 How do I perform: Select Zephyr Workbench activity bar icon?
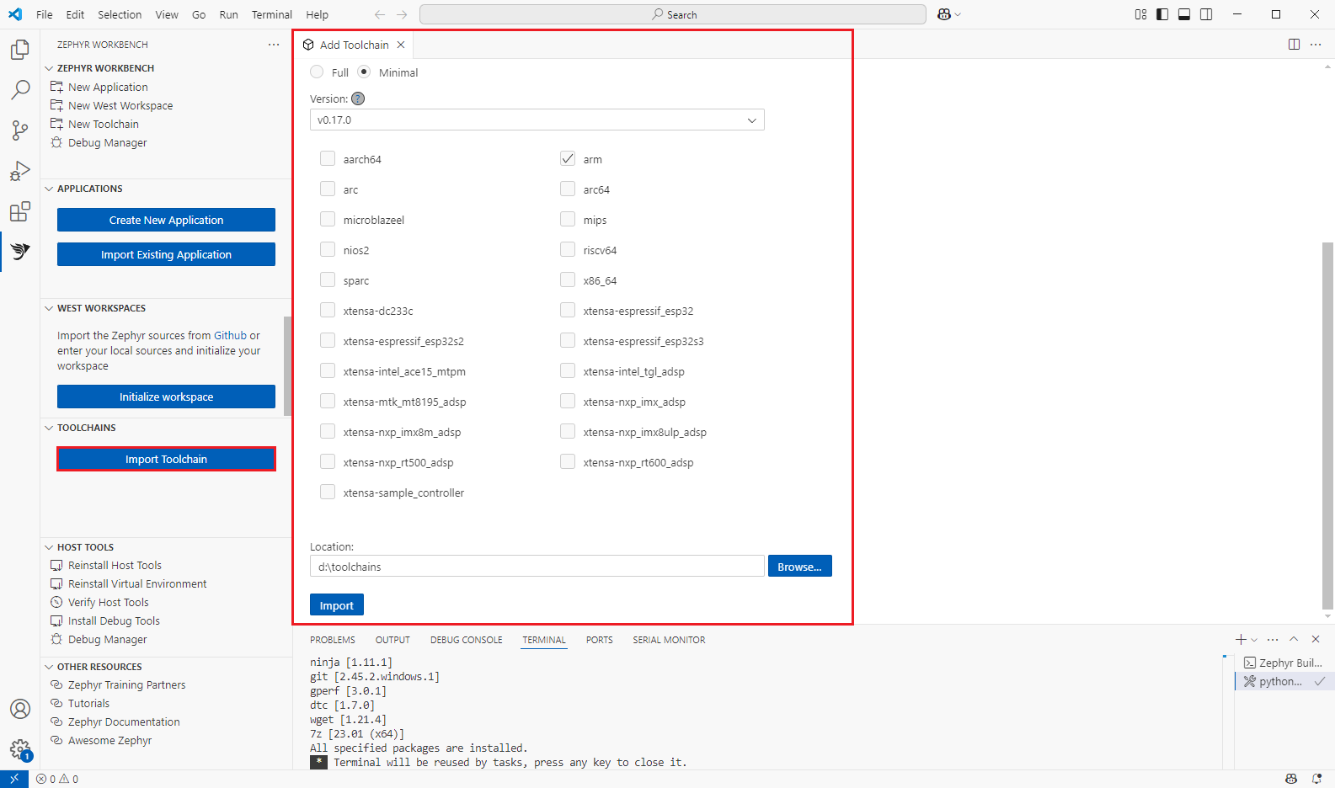point(20,251)
